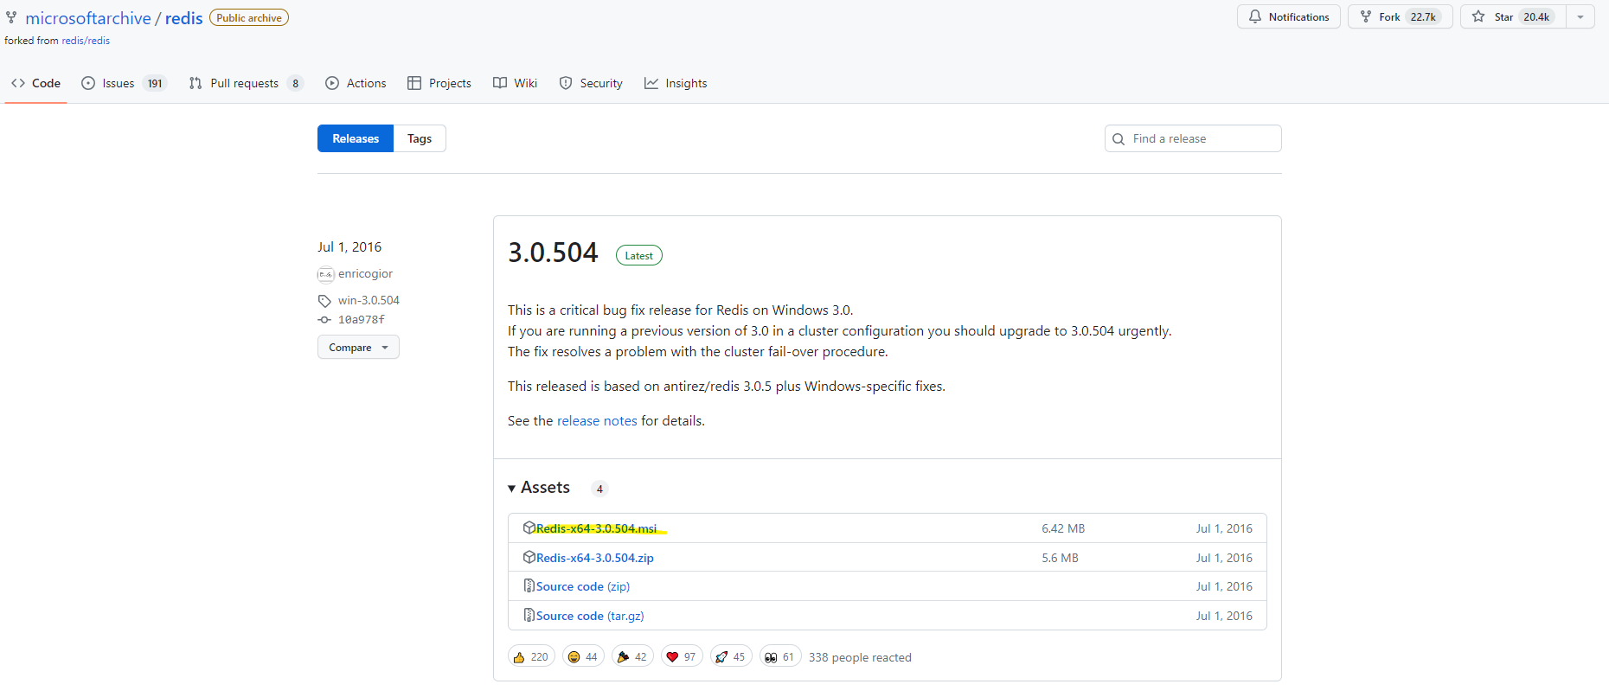1609x697 pixels.
Task: Open the Actions tab
Action: (x=356, y=83)
